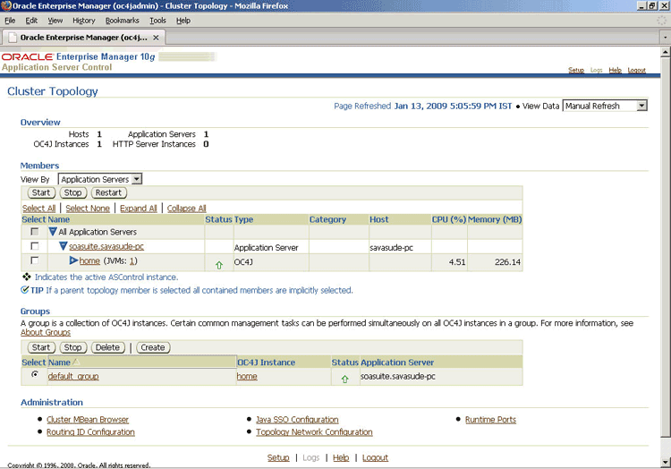Collapse the soasuite.savasude-pc node
The width and height of the screenshot is (671, 469).
(x=63, y=246)
